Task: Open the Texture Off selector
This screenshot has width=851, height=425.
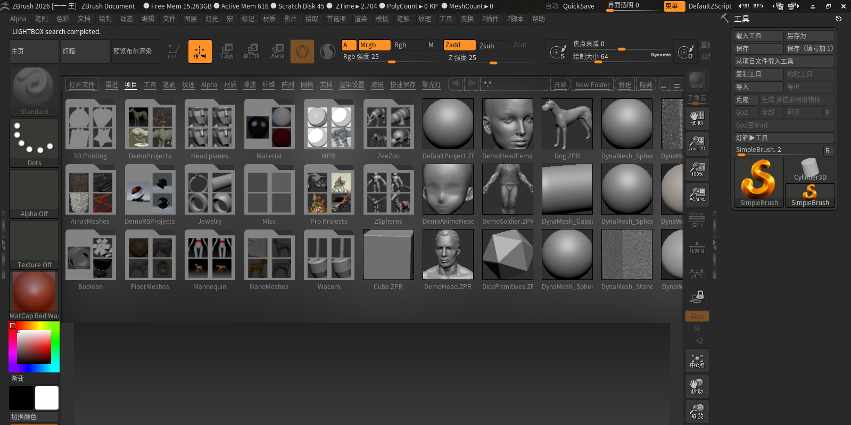Action: (34, 244)
